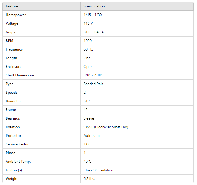Viewport: 197px width, 185px height.
Task: Click the Feature column header
Action: point(12,6)
